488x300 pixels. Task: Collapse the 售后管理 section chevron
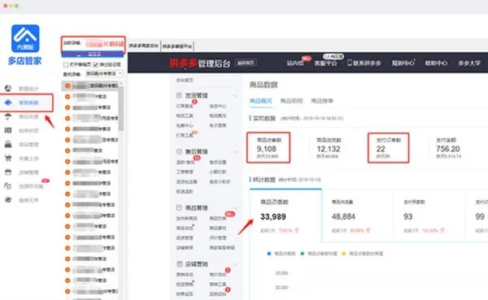coord(235,151)
